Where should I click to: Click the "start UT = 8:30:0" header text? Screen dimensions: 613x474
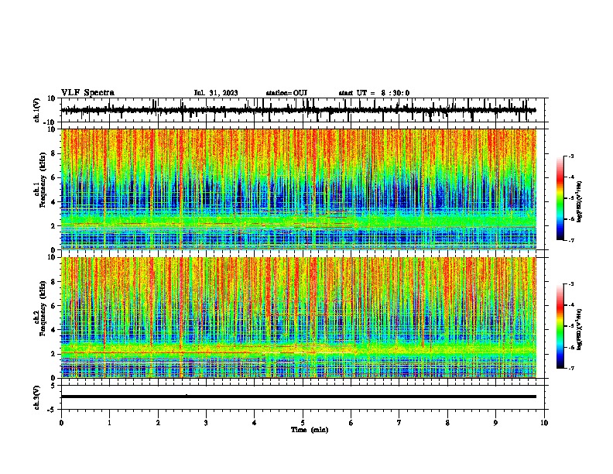374,93
